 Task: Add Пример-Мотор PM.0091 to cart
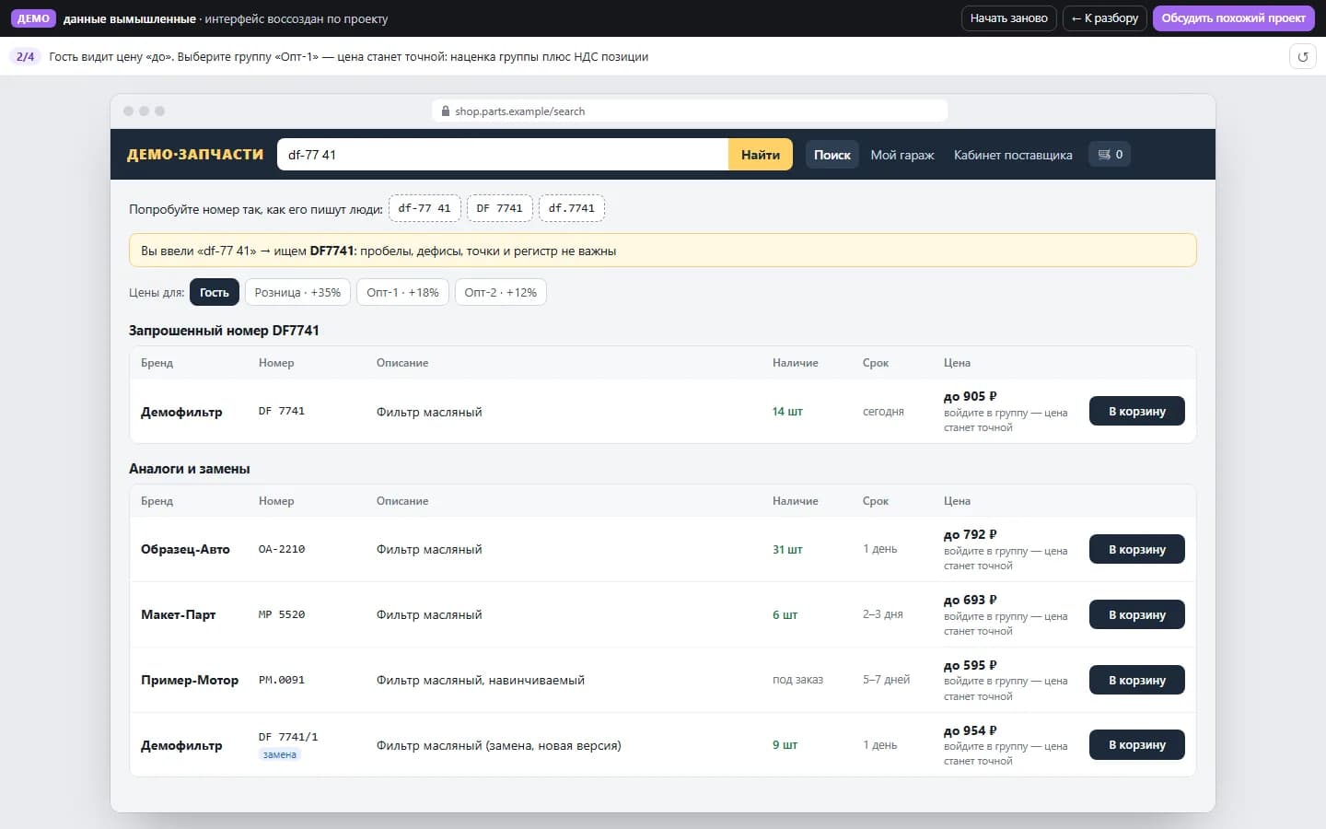[1137, 681]
